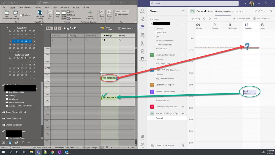
Task: Toggle Intermountain Region calendar checkbox in Outlook
Action: coord(7,138)
